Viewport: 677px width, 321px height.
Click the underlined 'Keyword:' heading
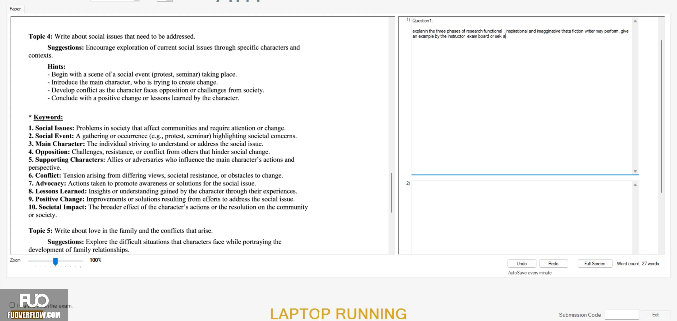pyautogui.click(x=48, y=117)
